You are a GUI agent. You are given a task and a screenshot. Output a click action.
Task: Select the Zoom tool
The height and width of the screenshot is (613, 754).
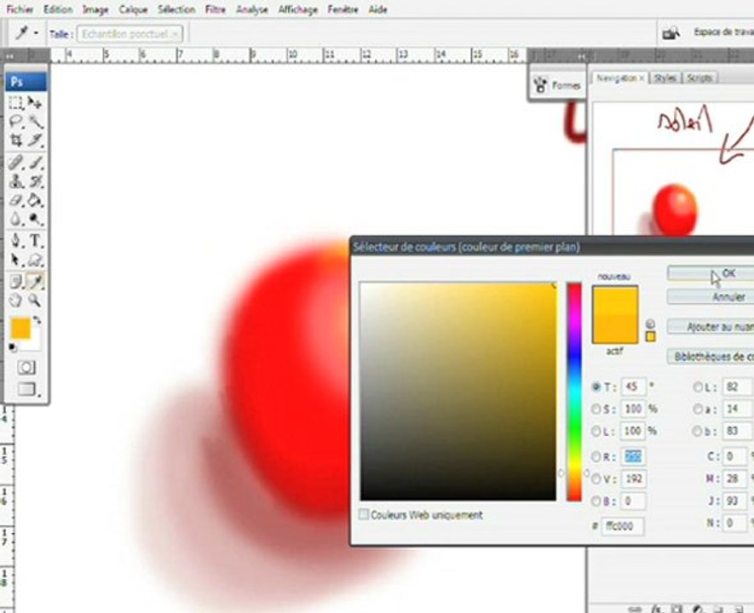tap(35, 301)
